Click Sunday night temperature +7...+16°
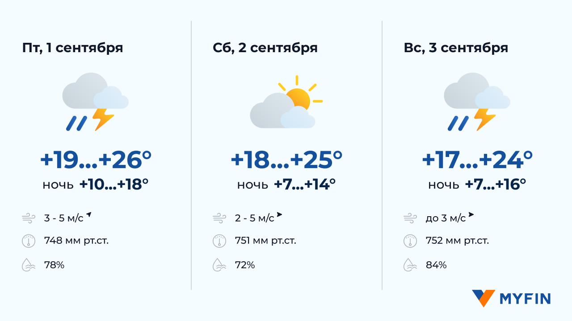Image resolution: width=572 pixels, height=321 pixels. click(495, 184)
